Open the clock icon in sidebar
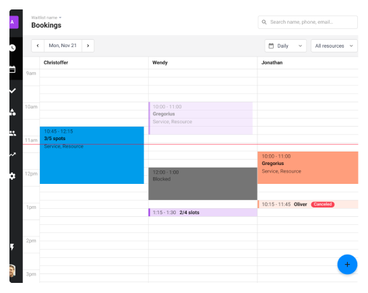Viewport: 368px width, 293px height. (13, 48)
